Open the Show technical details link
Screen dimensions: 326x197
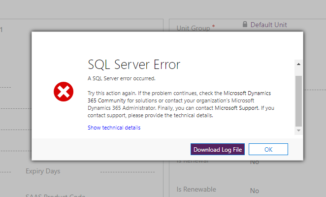tap(114, 128)
